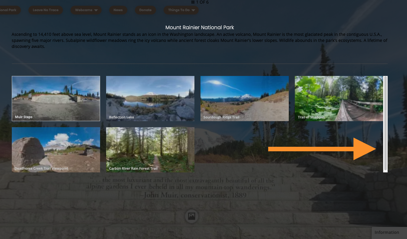The image size is (407, 239).
Task: Open the thumbnail grid icon beside 1 OF 6
Action: click(193, 2)
